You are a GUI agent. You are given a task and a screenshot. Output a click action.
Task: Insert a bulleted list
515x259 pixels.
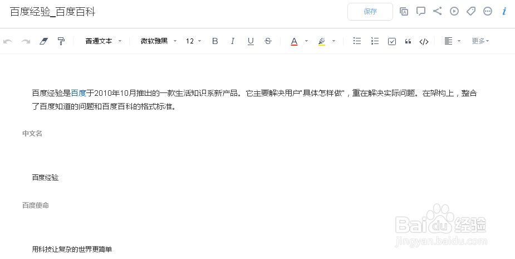(357, 41)
